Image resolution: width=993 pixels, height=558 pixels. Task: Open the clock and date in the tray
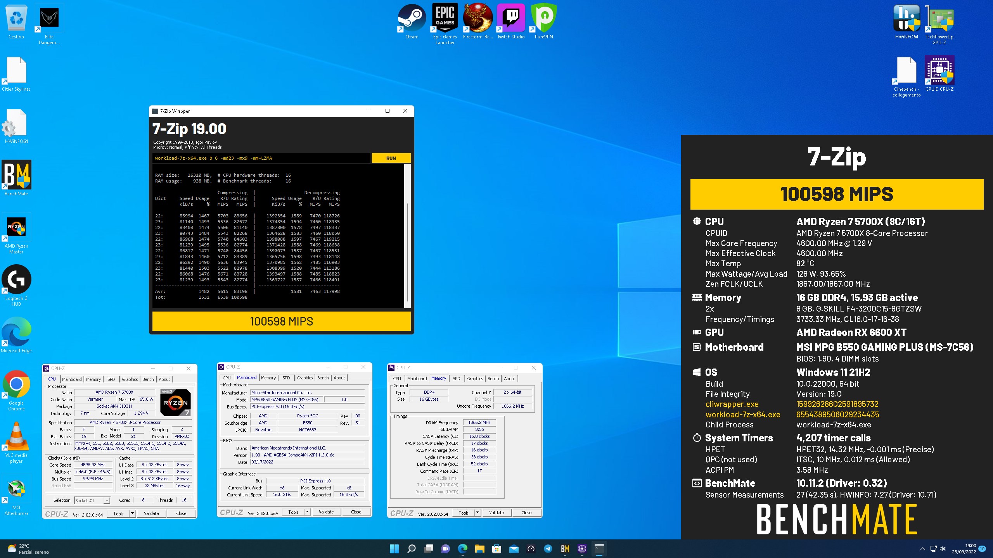pos(964,549)
